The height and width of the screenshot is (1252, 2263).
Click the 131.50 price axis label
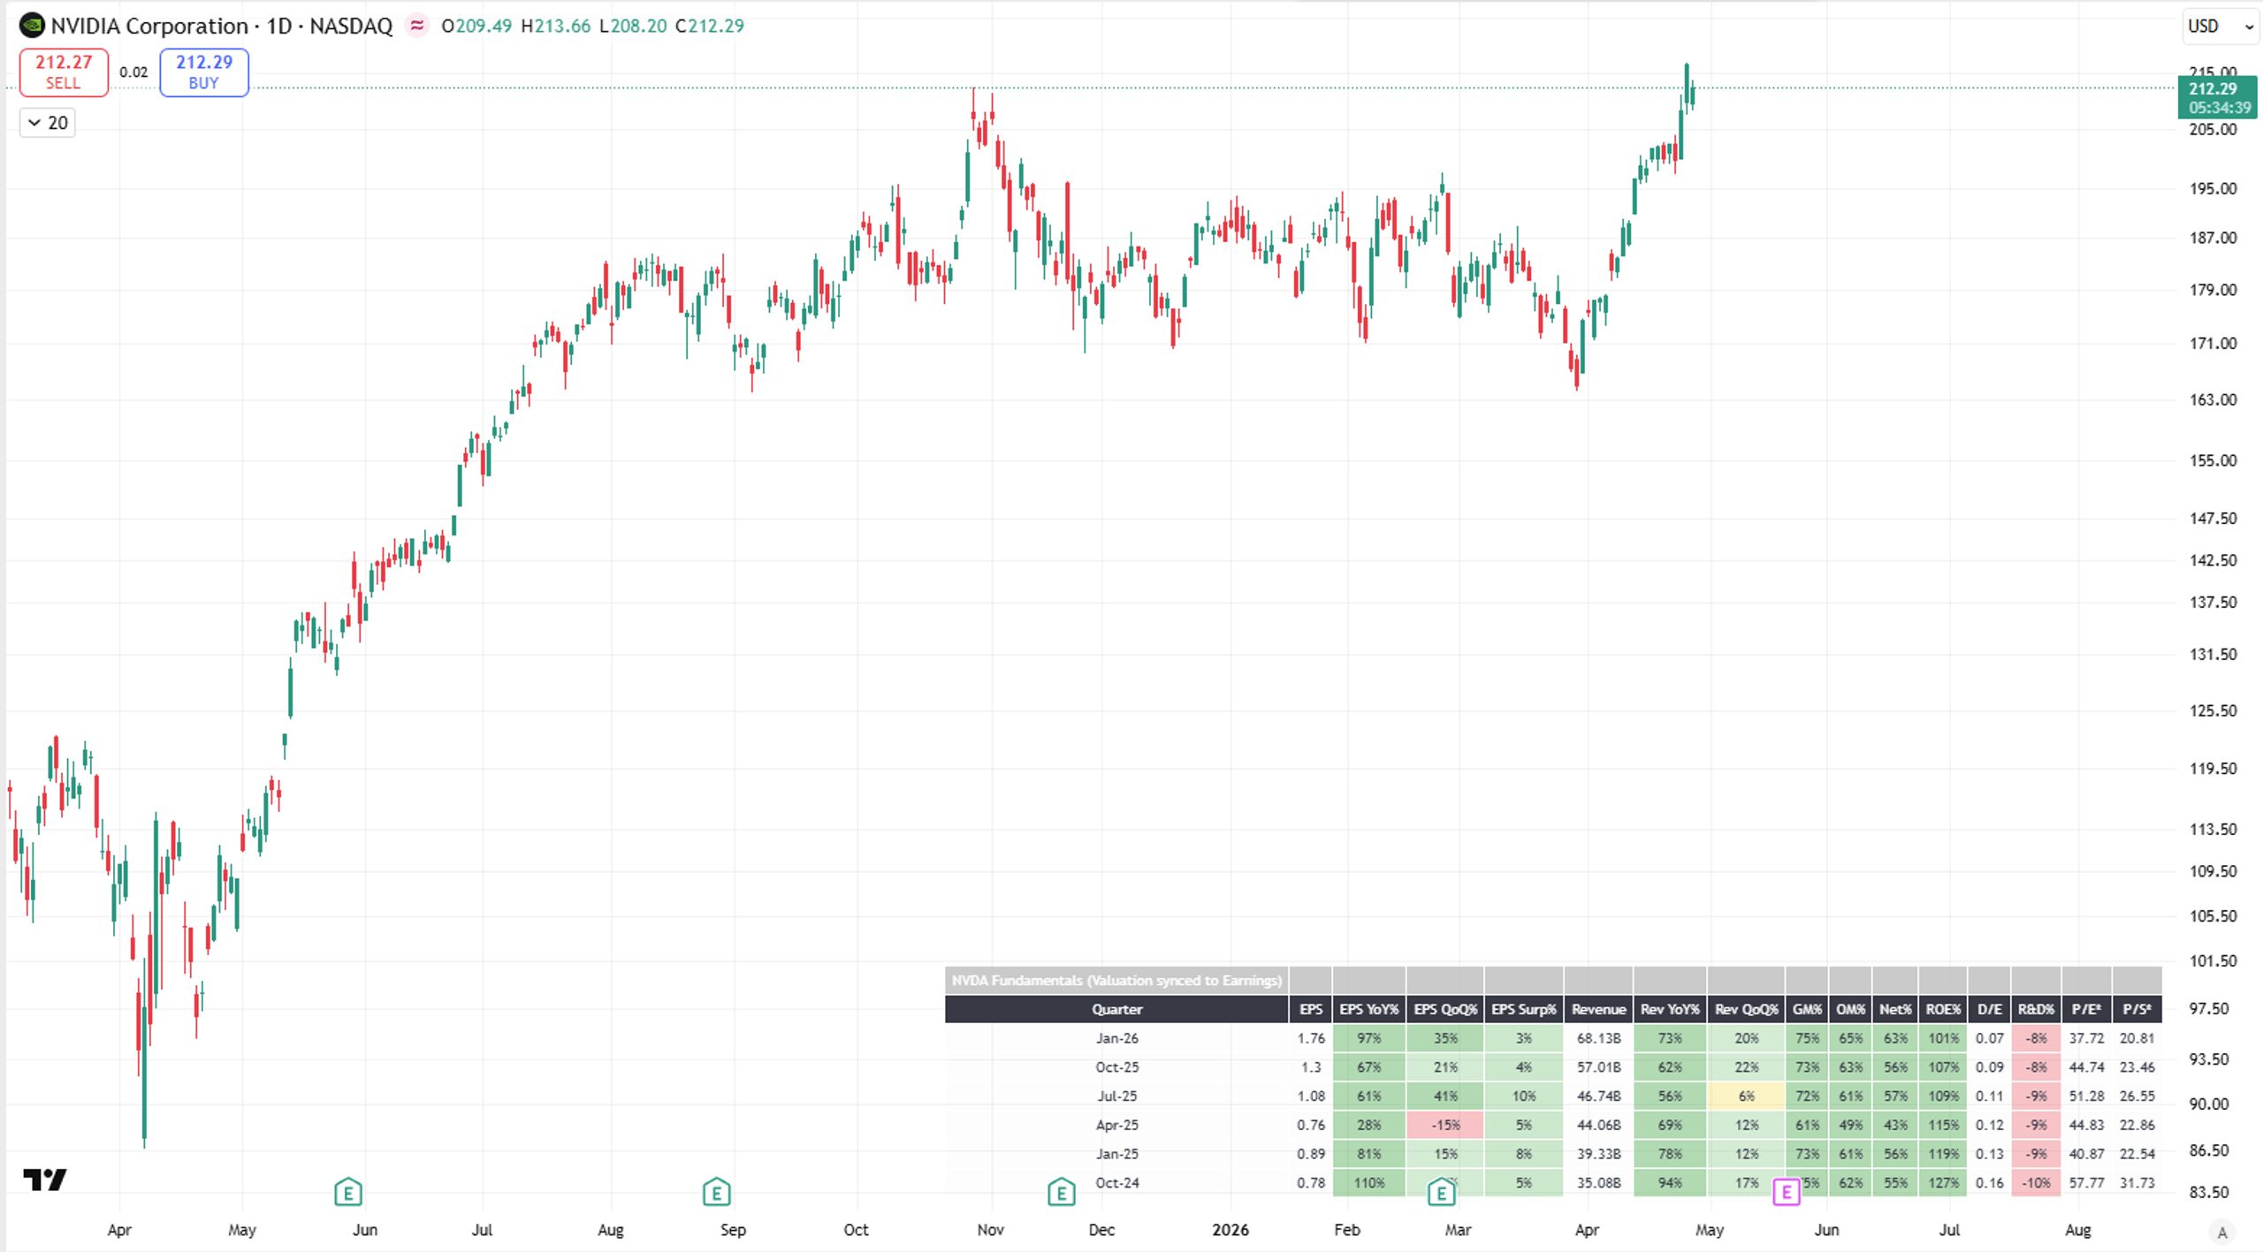click(2213, 655)
